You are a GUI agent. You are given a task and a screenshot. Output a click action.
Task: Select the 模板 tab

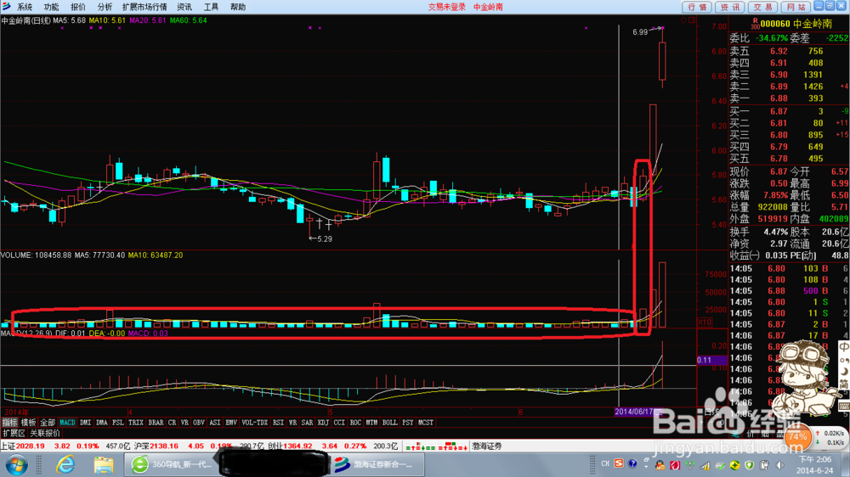(28, 423)
